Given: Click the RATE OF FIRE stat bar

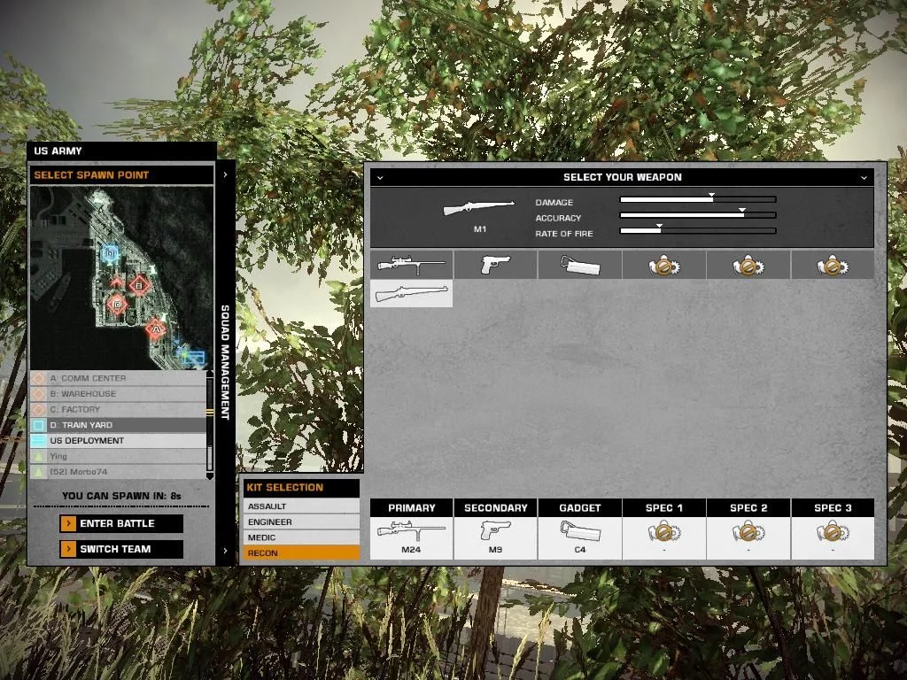Looking at the screenshot, I should coord(698,231).
